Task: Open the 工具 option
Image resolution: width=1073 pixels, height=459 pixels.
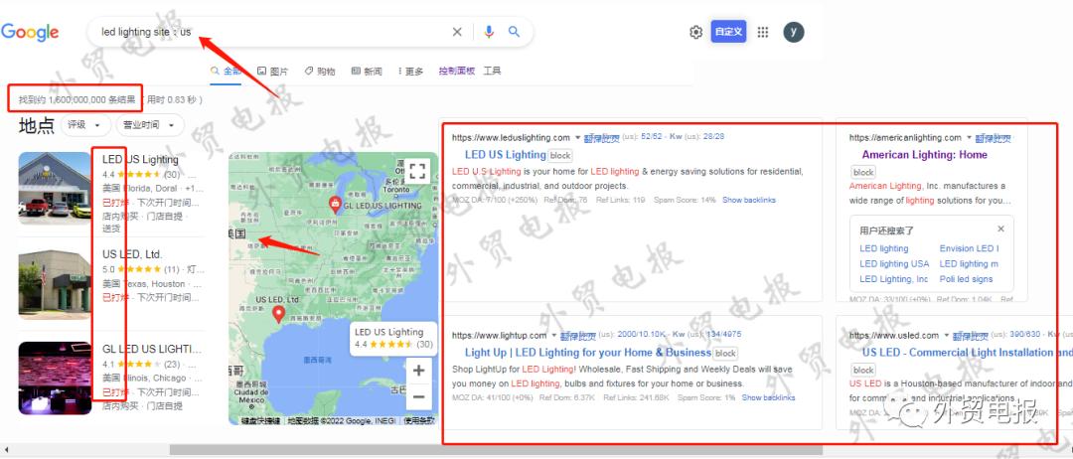Action: [x=493, y=71]
